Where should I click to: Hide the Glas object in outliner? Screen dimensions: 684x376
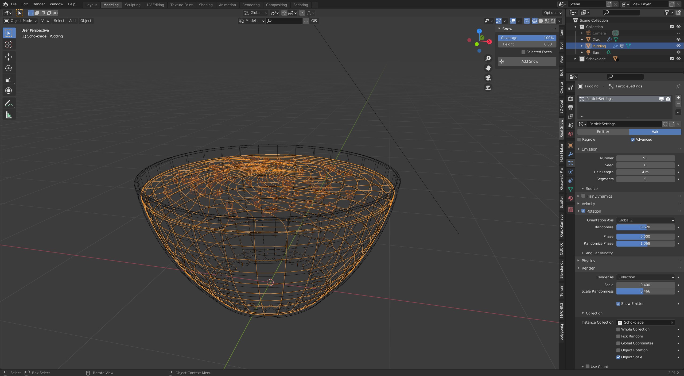tap(678, 39)
